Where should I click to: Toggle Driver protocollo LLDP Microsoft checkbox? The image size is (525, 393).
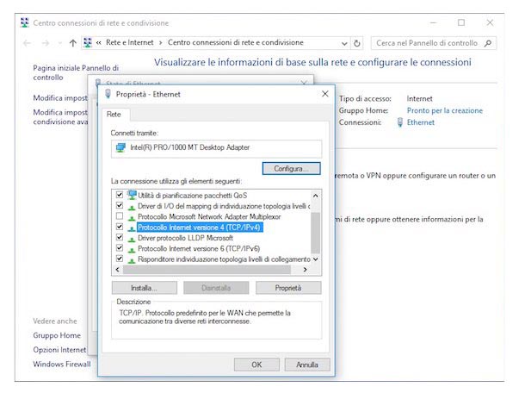click(x=119, y=237)
